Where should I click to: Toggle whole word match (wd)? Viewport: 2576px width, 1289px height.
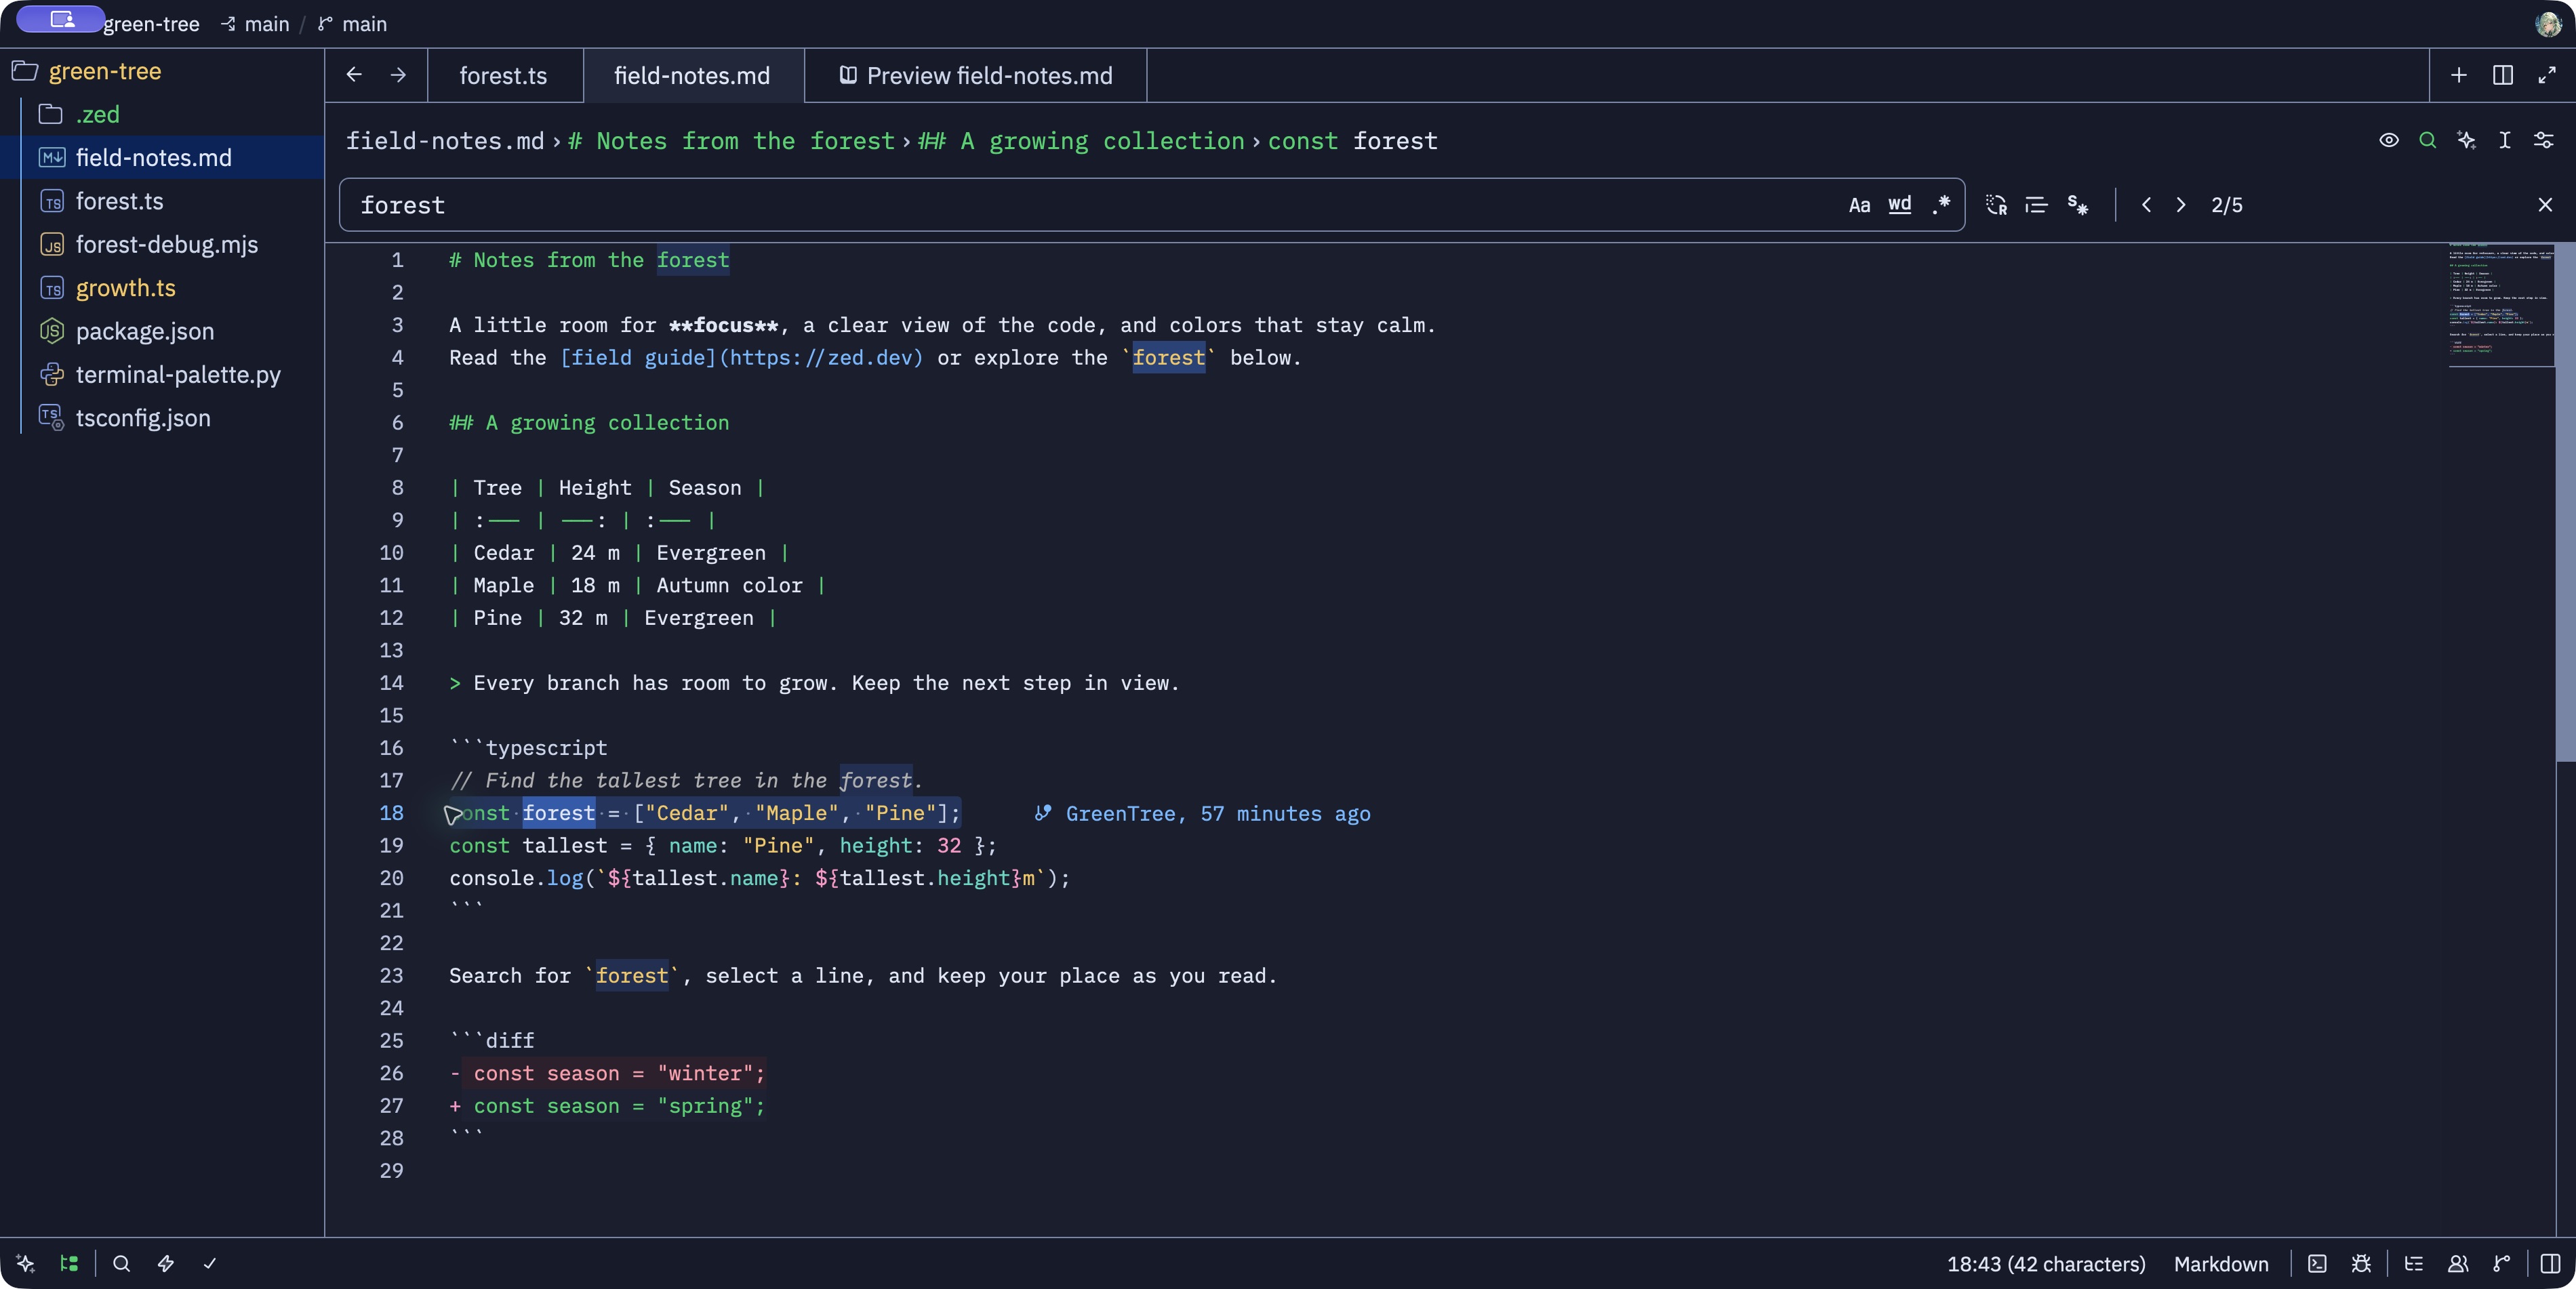(x=1900, y=205)
